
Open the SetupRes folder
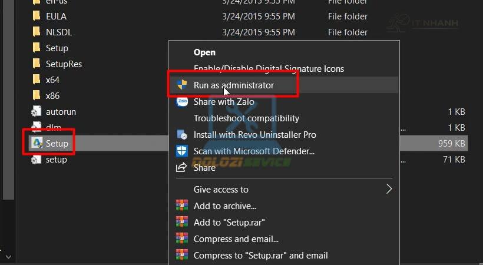(x=64, y=64)
